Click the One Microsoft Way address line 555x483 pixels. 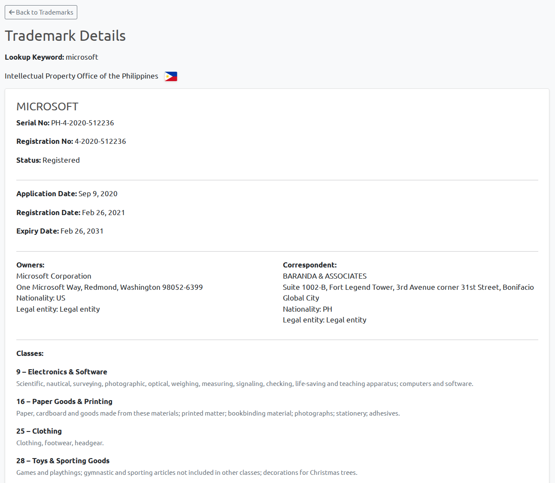(x=109, y=287)
